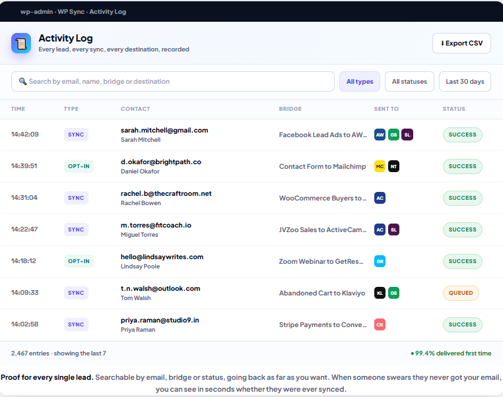The height and width of the screenshot is (397, 503).
Task: Click the AW badge in Sarah Mitchell row
Action: point(380,135)
